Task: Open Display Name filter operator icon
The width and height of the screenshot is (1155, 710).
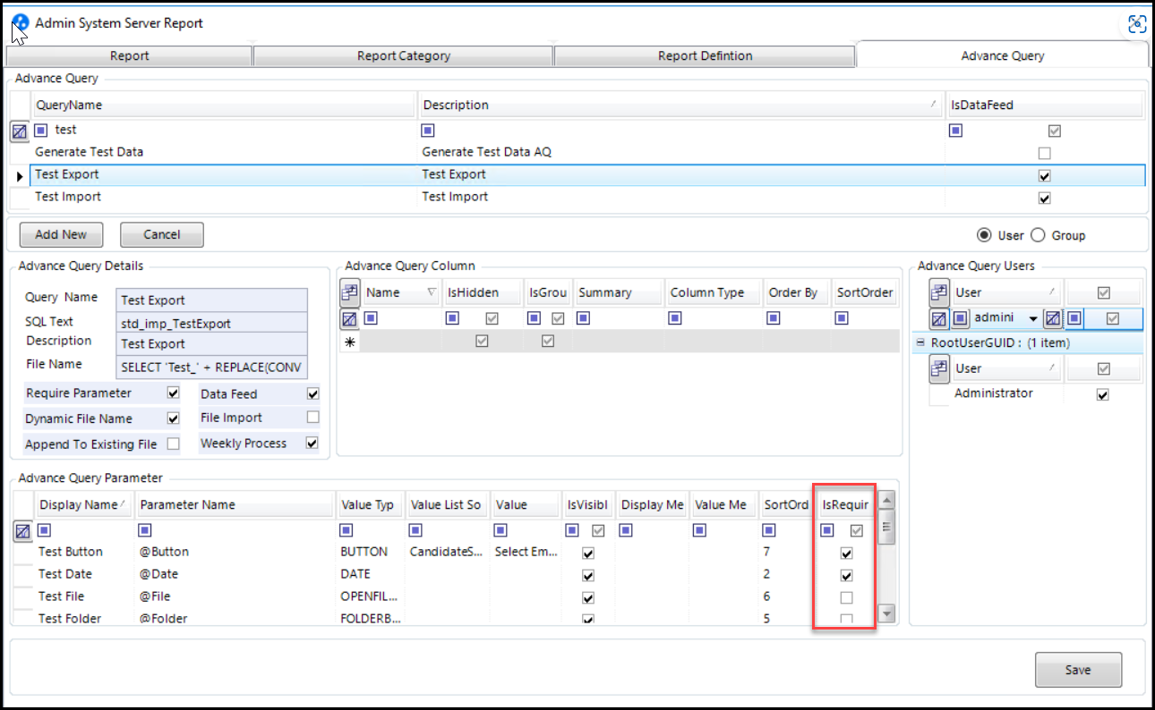Action: (x=45, y=530)
